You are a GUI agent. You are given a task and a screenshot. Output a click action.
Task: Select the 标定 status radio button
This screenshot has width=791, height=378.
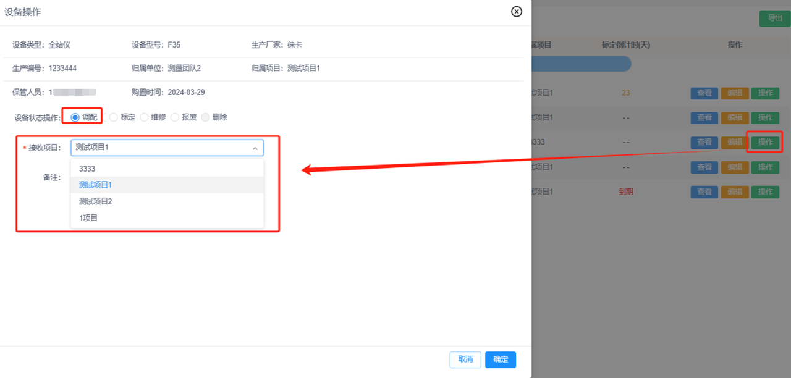114,117
